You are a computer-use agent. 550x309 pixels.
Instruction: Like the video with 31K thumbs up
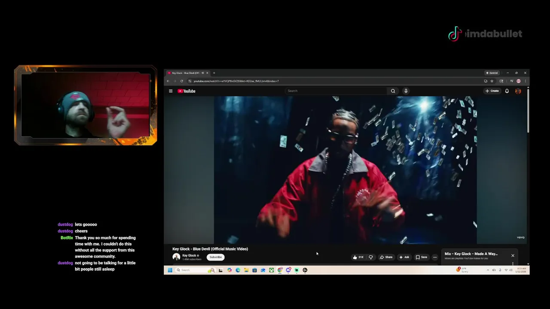coord(358,257)
